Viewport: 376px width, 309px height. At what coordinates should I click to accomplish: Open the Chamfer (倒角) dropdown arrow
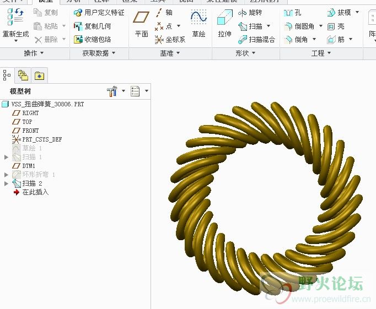pyautogui.click(x=314, y=39)
